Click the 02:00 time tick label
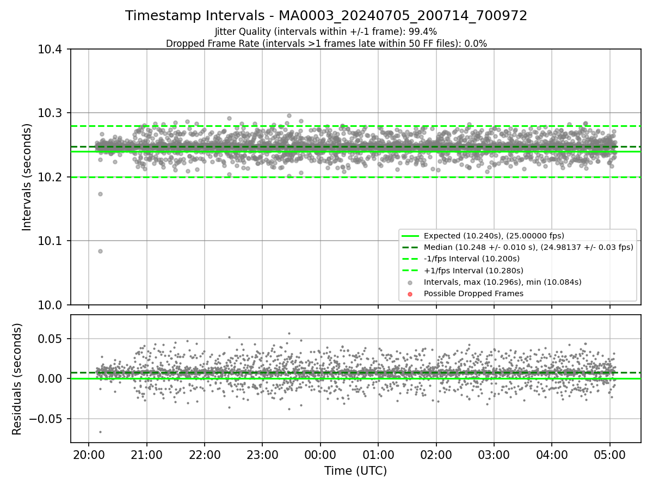This screenshot has height=490, width=653. click(x=436, y=454)
